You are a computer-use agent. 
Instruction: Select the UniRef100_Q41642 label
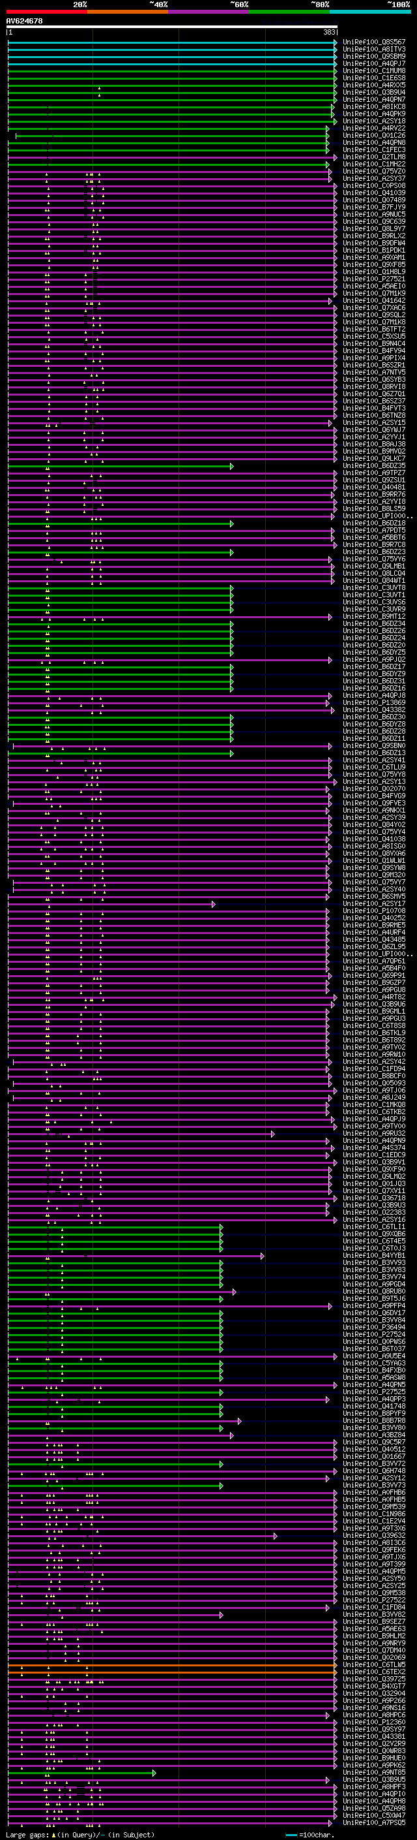click(x=374, y=301)
